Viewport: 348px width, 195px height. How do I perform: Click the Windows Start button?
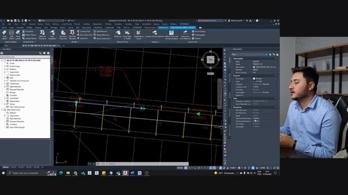coord(3,173)
